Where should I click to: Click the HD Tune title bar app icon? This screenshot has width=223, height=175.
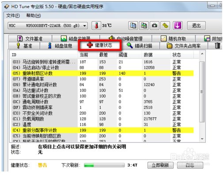click(7, 7)
